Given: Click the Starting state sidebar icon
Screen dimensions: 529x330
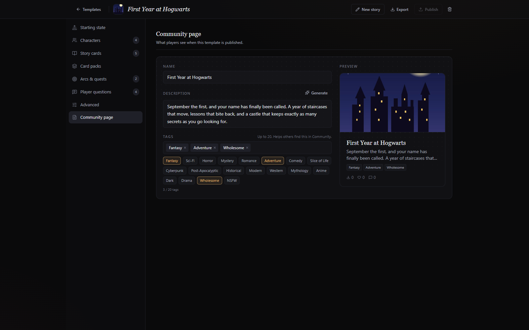Looking at the screenshot, I should coord(74,27).
